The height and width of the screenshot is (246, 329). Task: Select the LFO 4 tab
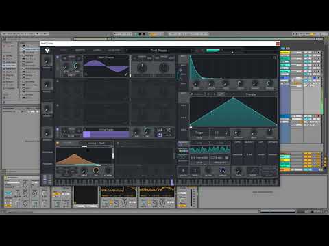coord(184,130)
